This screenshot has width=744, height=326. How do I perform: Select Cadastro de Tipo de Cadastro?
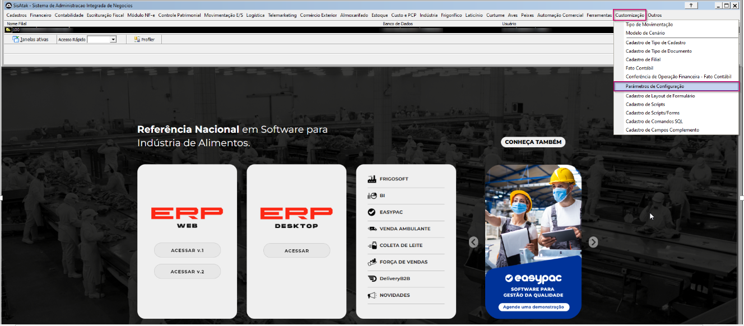point(676,43)
